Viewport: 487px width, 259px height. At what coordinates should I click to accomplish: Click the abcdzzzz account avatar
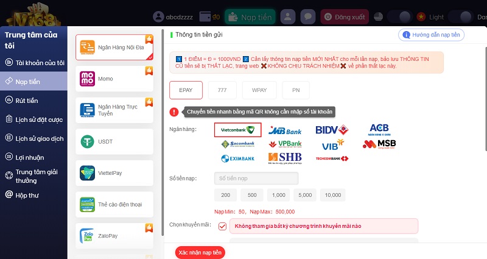click(158, 17)
